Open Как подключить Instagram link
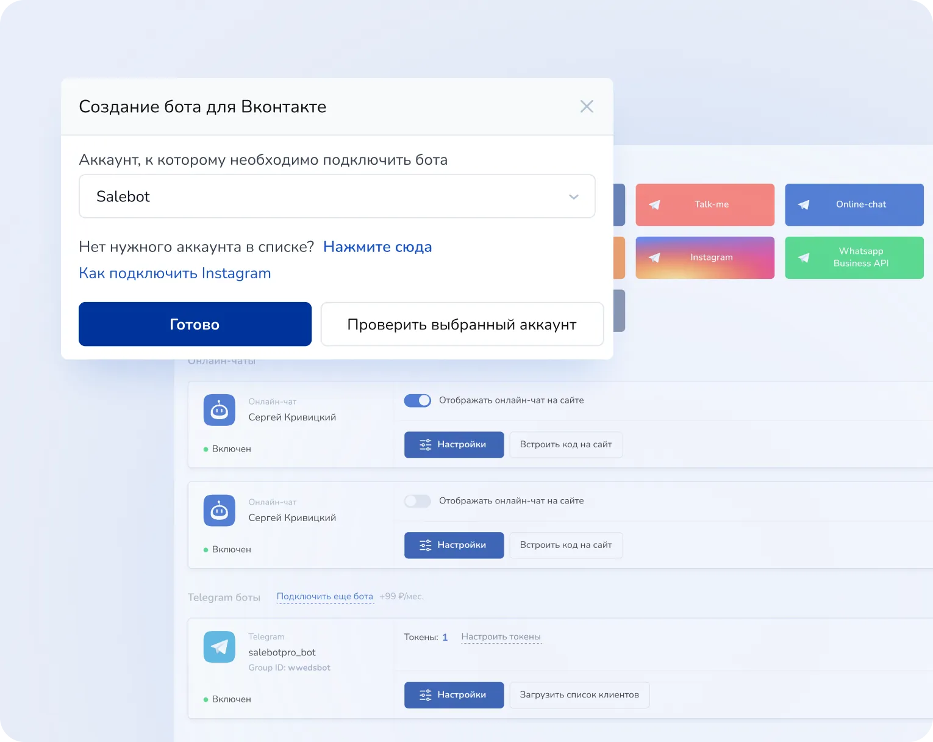The width and height of the screenshot is (933, 742). (x=175, y=273)
